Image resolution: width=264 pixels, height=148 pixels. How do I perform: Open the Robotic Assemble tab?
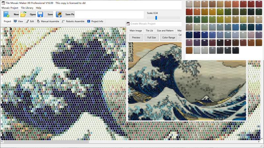(73, 21)
